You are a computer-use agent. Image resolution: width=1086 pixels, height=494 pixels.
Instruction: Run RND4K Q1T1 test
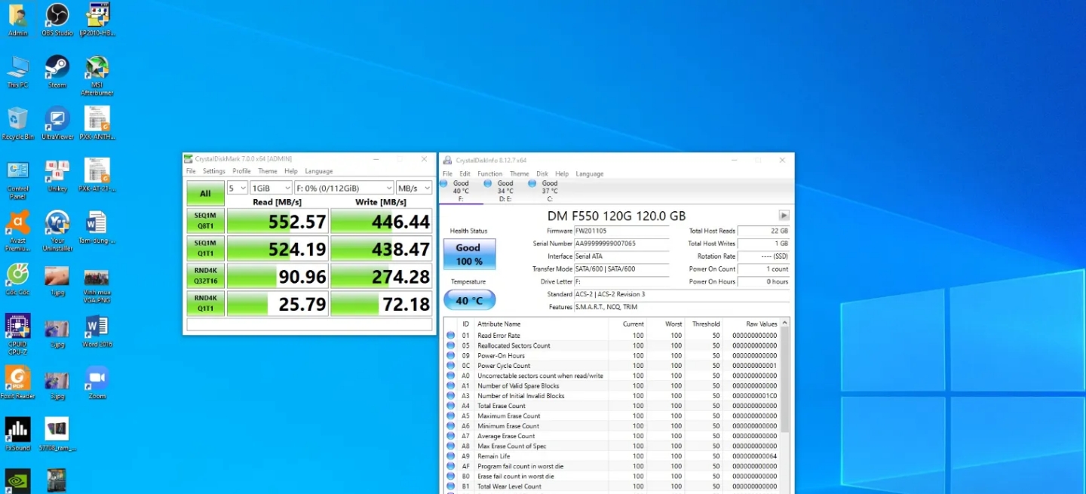pos(205,302)
